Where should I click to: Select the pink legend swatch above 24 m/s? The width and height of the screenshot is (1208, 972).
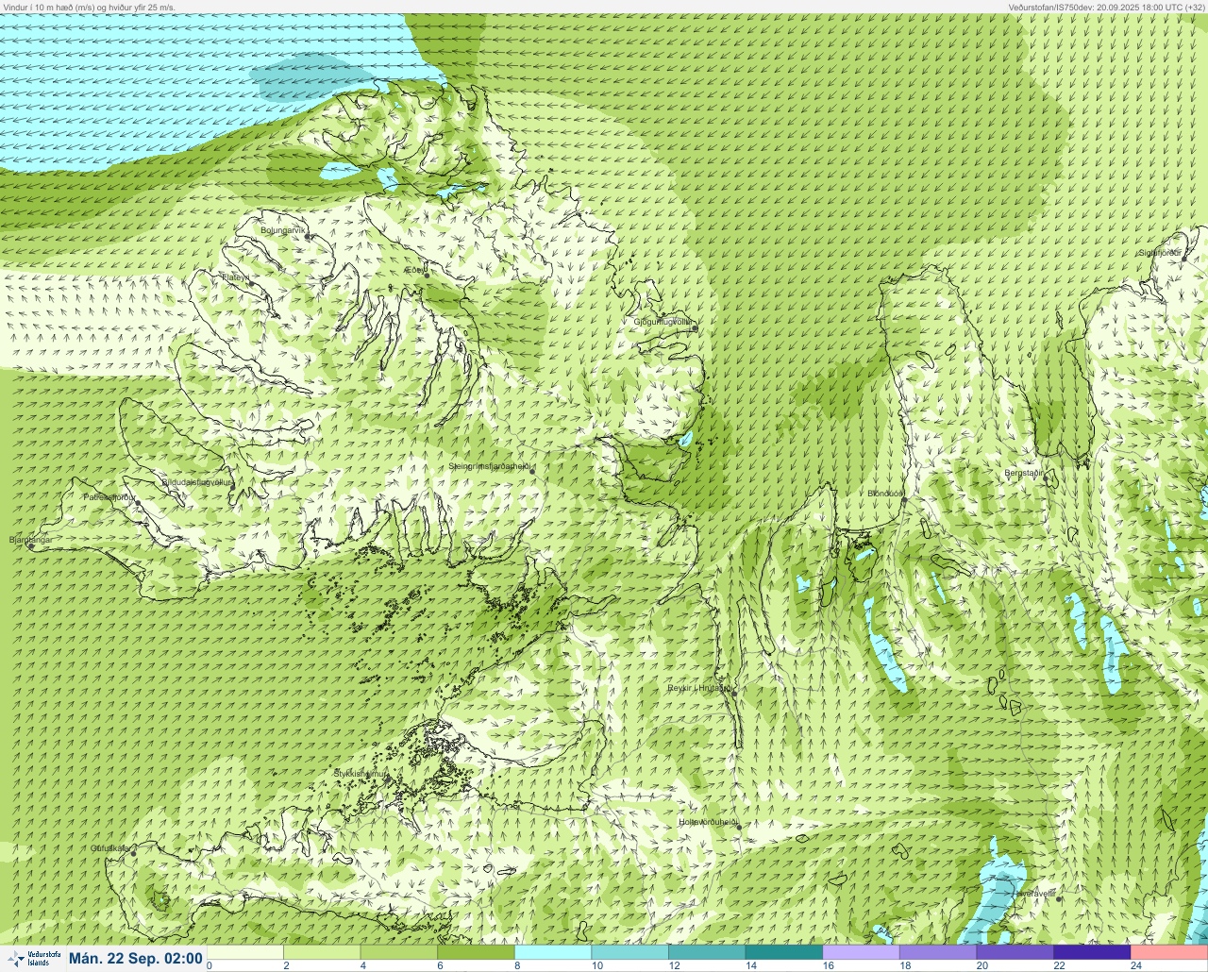point(1169,951)
